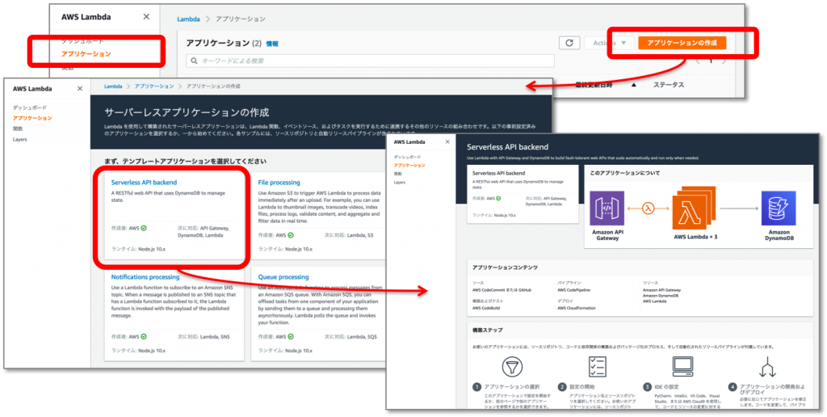The height and width of the screenshot is (417, 827).
Task: Go to next page using the right pagination chevron
Action: pyautogui.click(x=724, y=61)
